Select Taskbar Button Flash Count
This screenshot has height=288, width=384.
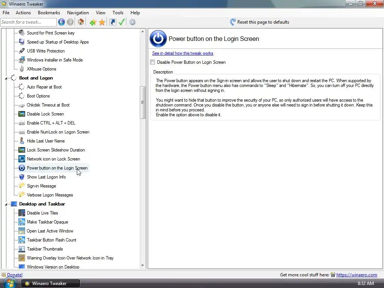click(52, 240)
